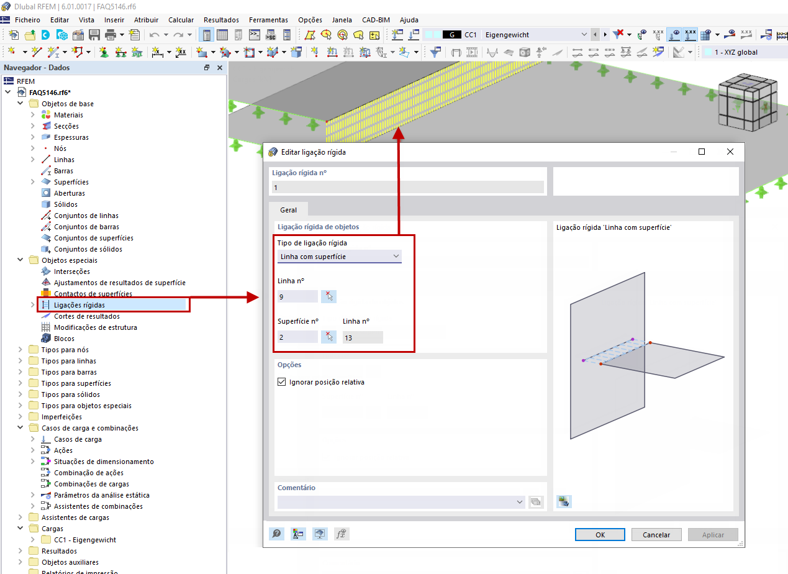Click the Save icon in the toolbar

pos(94,35)
